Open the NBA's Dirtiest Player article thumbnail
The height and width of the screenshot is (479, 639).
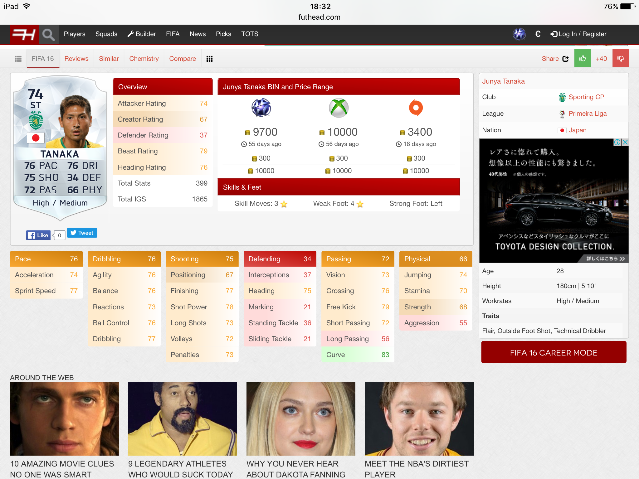click(419, 419)
